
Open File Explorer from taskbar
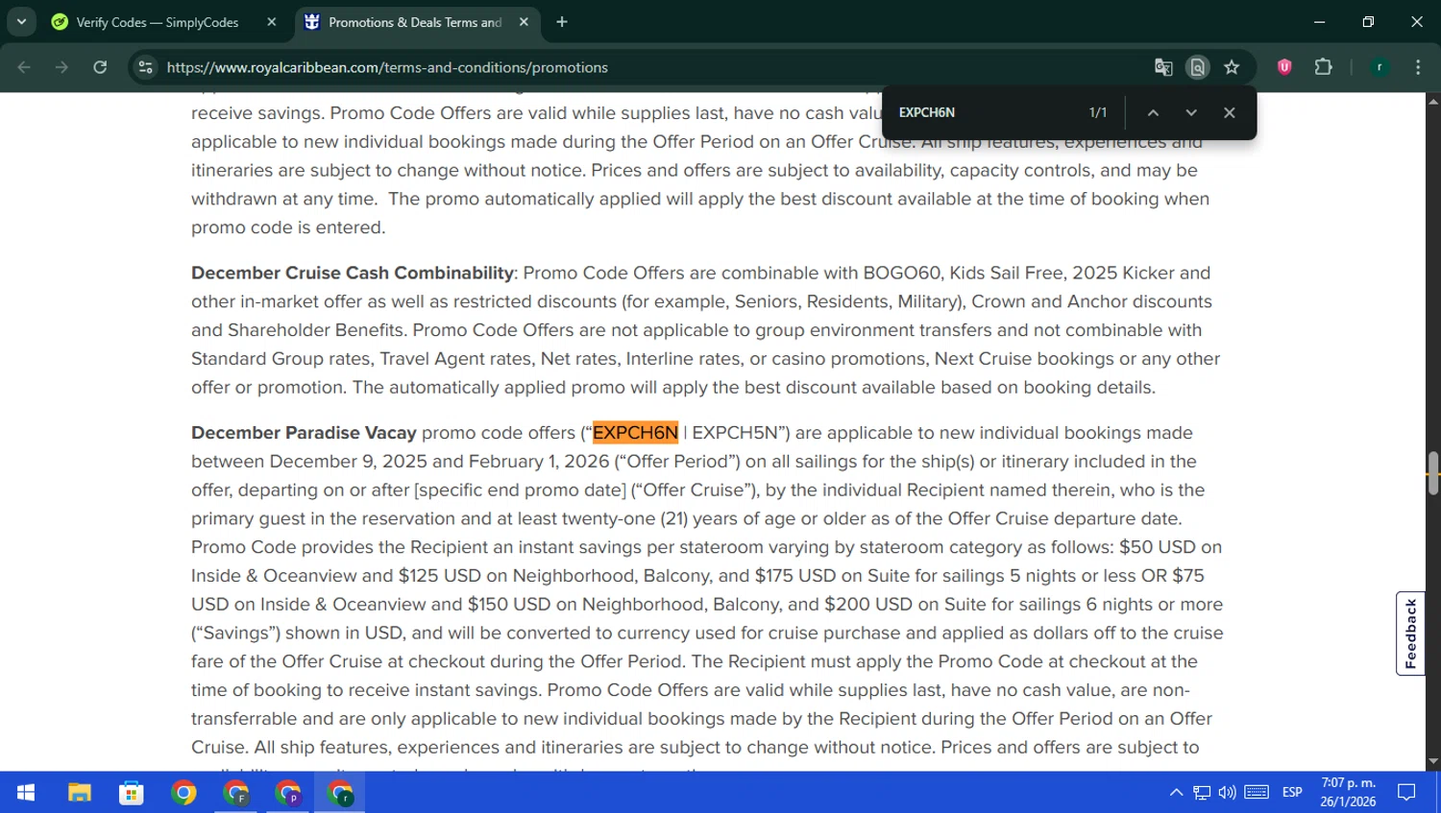[79, 793]
